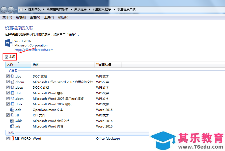Click the Forward navigation arrow button
The image size is (225, 151).
(x=11, y=10)
